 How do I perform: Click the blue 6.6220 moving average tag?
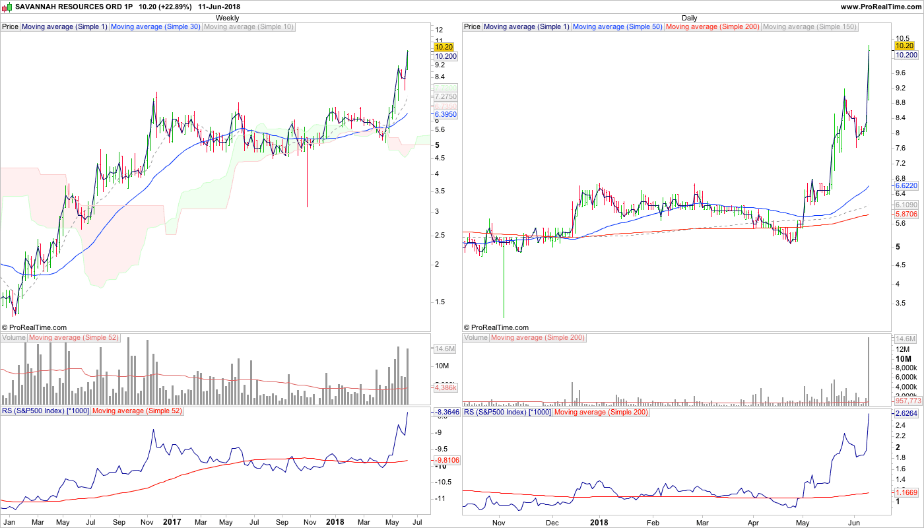pyautogui.click(x=906, y=187)
